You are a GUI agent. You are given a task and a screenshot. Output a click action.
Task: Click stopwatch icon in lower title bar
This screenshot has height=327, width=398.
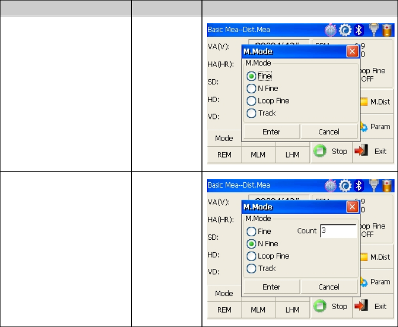click(x=331, y=186)
